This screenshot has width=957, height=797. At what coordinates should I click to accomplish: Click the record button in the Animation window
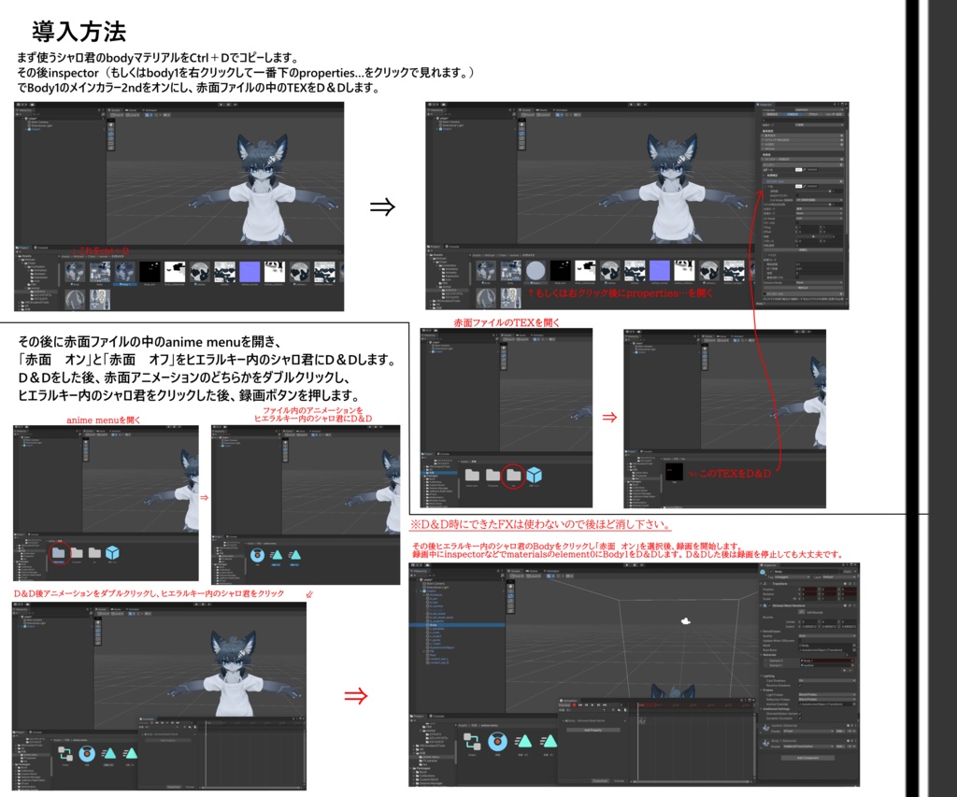(574, 704)
